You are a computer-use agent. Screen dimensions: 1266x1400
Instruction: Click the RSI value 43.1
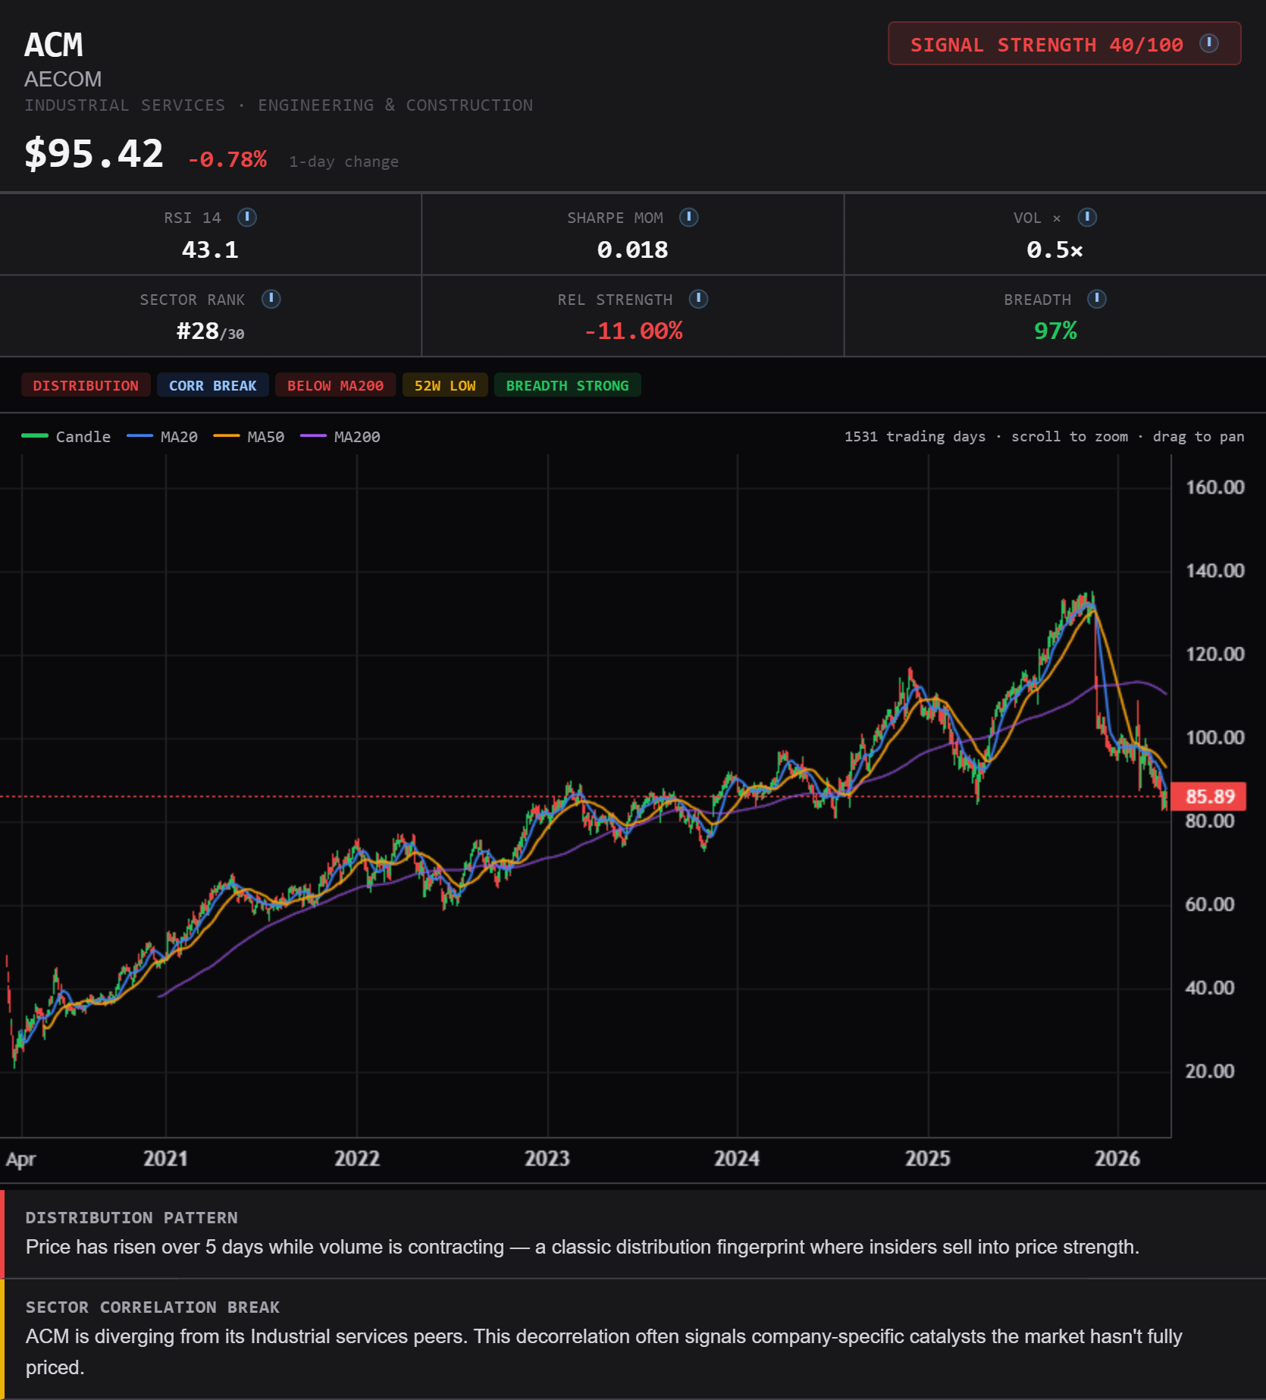coord(210,250)
